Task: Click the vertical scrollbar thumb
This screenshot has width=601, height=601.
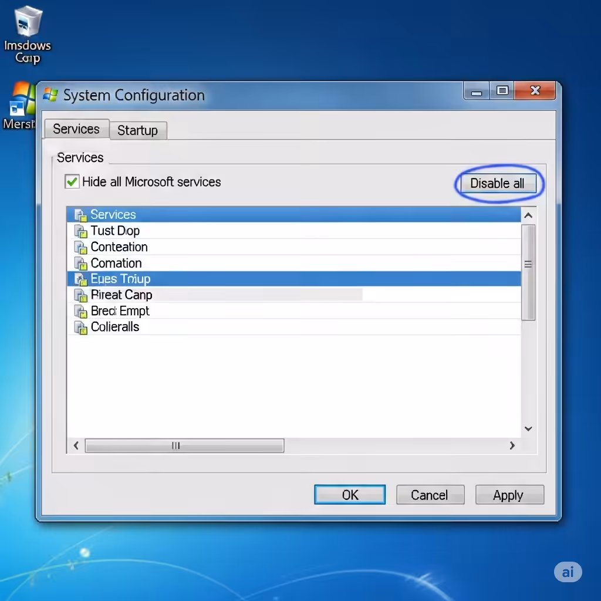Action: [x=529, y=272]
